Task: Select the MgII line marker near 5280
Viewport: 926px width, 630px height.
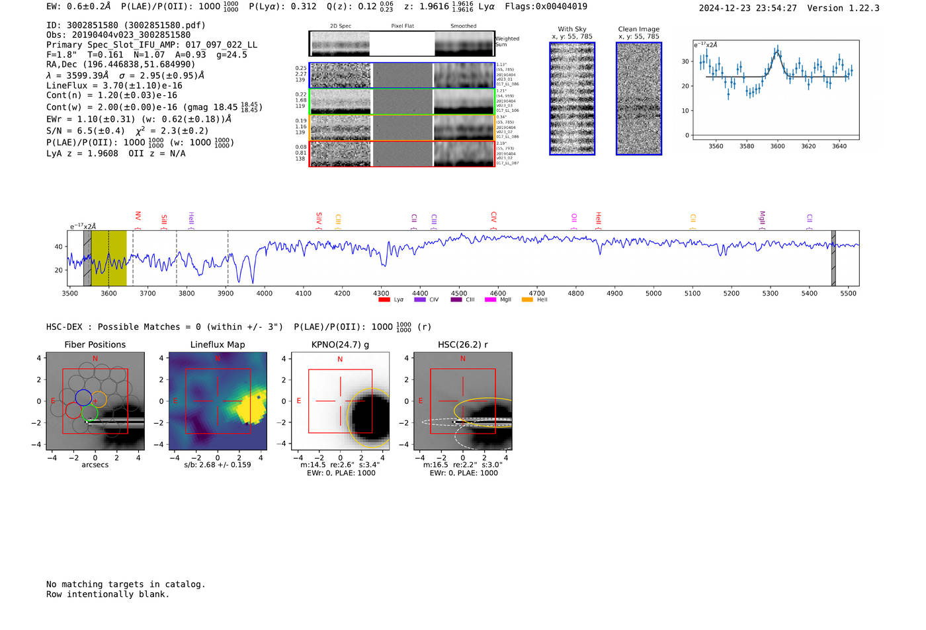Action: click(762, 219)
